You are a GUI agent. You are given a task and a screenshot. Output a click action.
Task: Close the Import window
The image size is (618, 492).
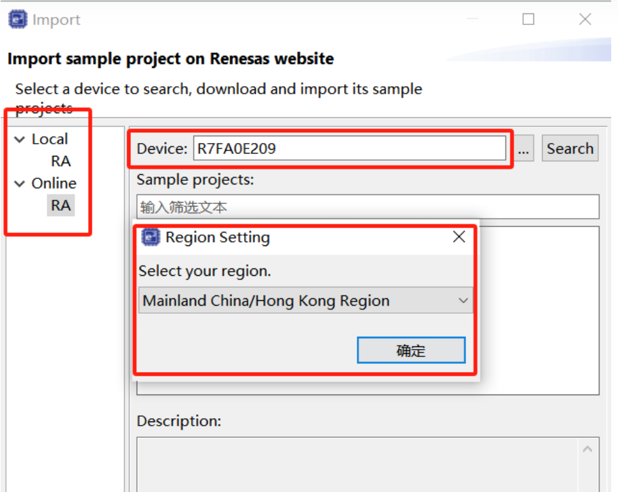coord(585,20)
